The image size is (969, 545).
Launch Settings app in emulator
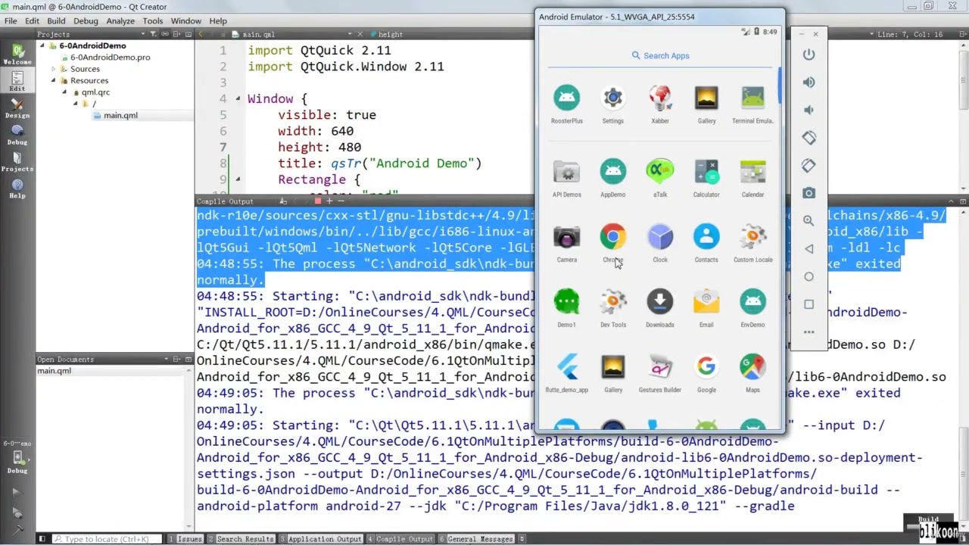(x=613, y=104)
